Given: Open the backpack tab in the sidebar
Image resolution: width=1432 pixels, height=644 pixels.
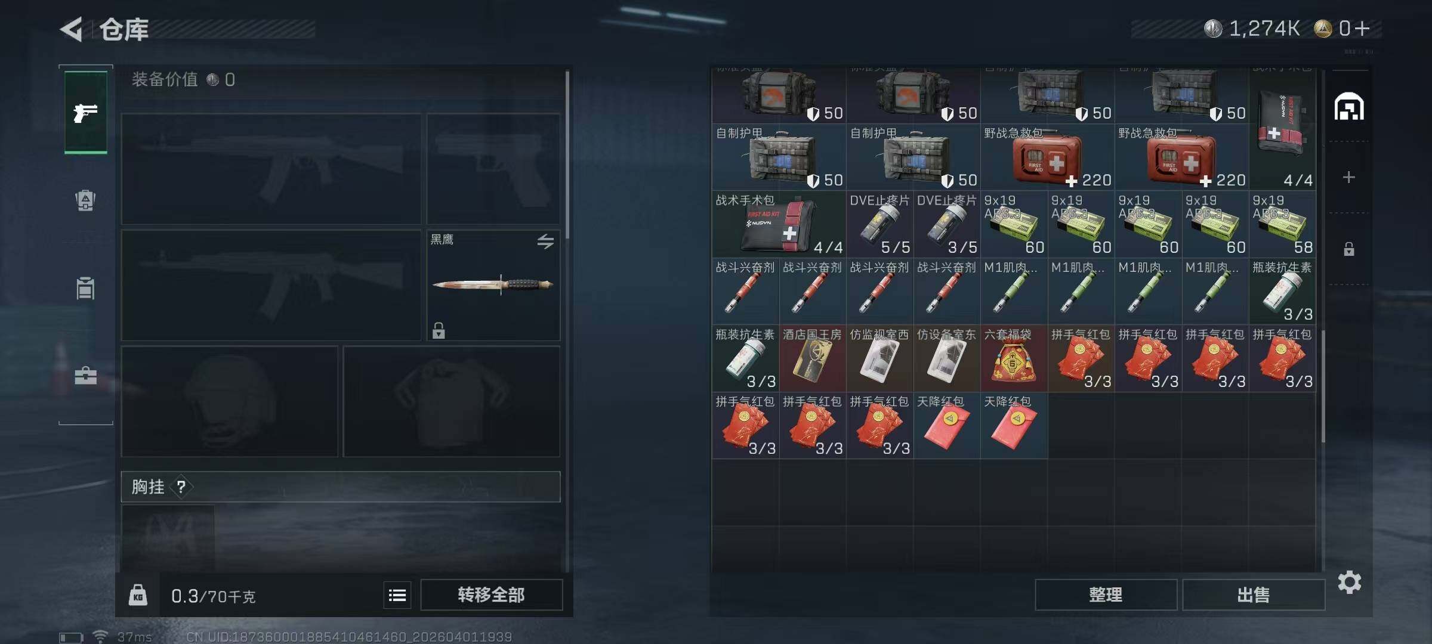Looking at the screenshot, I should tap(85, 200).
